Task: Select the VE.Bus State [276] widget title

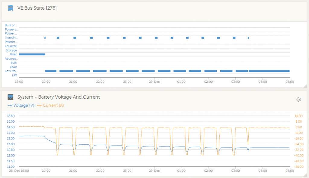Action: pos(37,8)
